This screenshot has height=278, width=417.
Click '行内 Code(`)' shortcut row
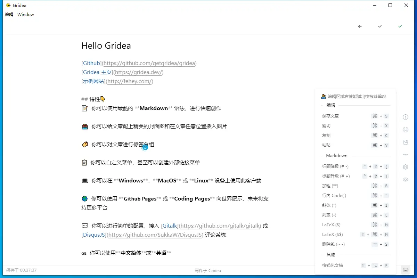click(x=355, y=196)
